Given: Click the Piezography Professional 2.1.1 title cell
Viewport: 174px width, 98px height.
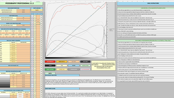Looking at the screenshot, I should click(19, 3).
